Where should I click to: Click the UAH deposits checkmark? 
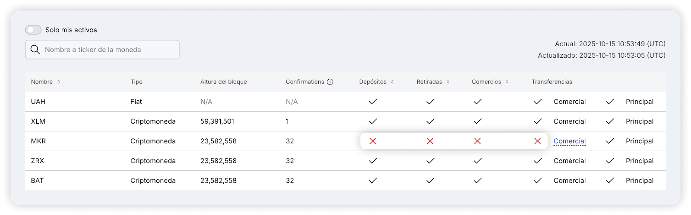pyautogui.click(x=373, y=102)
